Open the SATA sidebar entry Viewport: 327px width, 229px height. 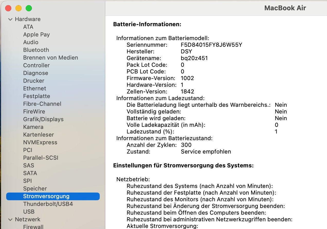(x=30, y=173)
